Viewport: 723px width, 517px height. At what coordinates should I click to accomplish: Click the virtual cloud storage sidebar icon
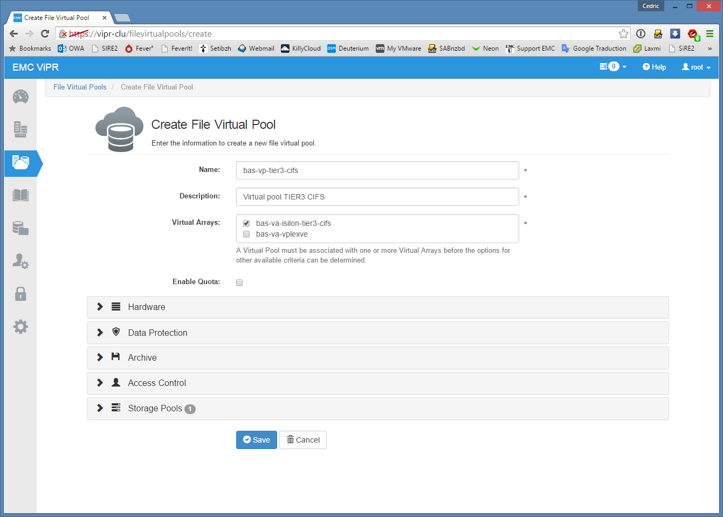(x=20, y=163)
